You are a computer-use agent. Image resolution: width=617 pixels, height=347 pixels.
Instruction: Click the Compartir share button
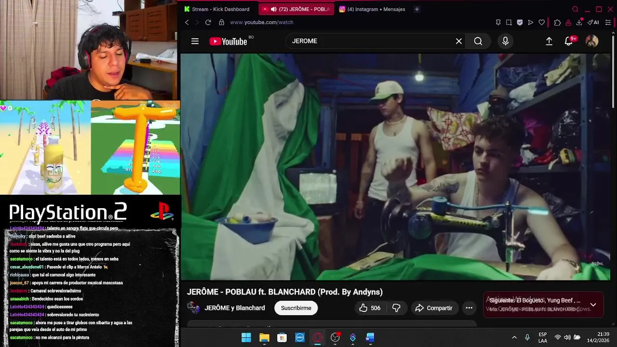[x=434, y=308]
